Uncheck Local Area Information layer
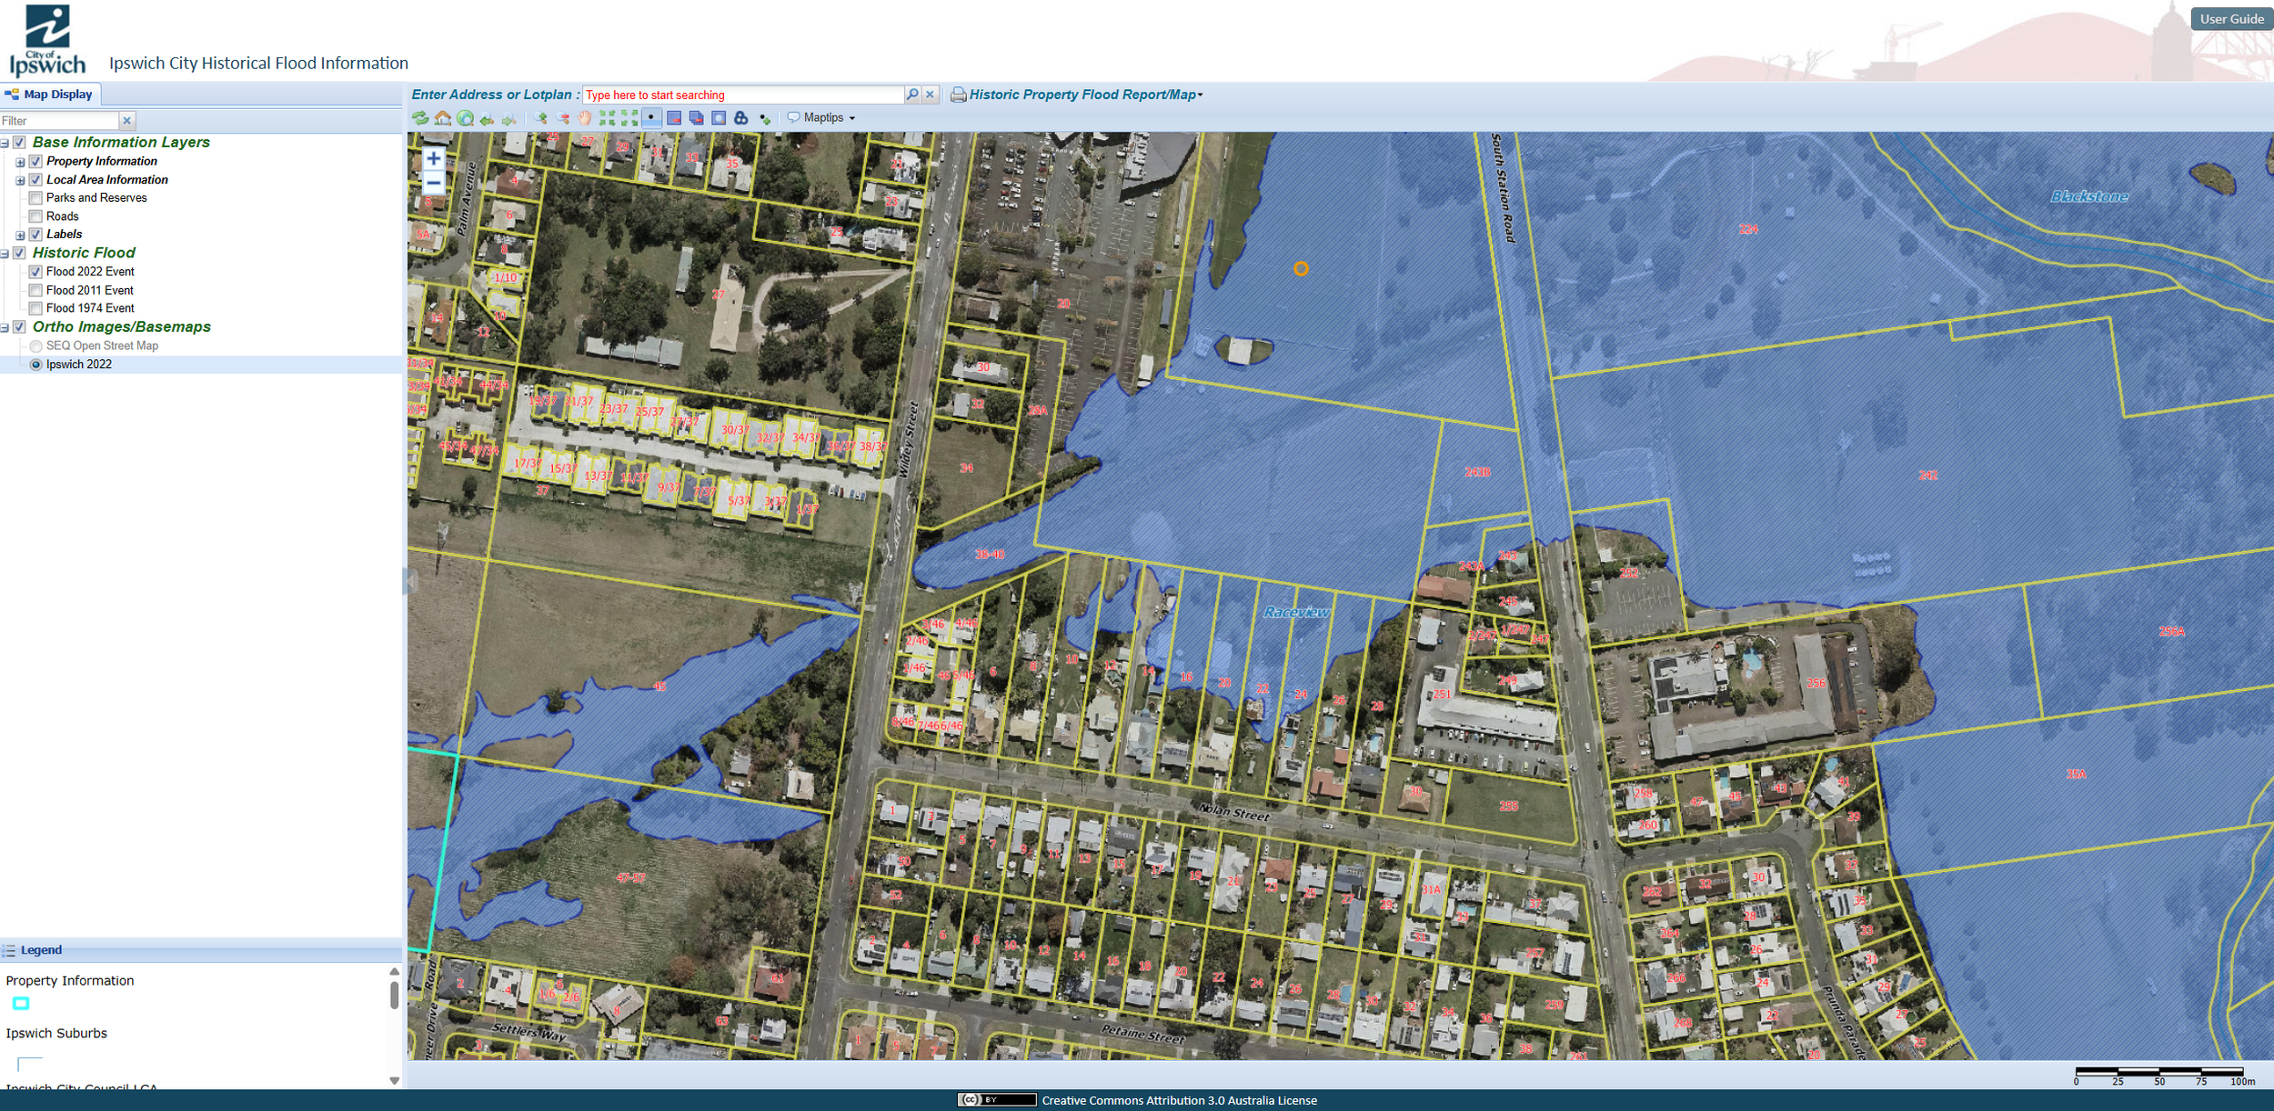This screenshot has height=1111, width=2274. (x=35, y=180)
